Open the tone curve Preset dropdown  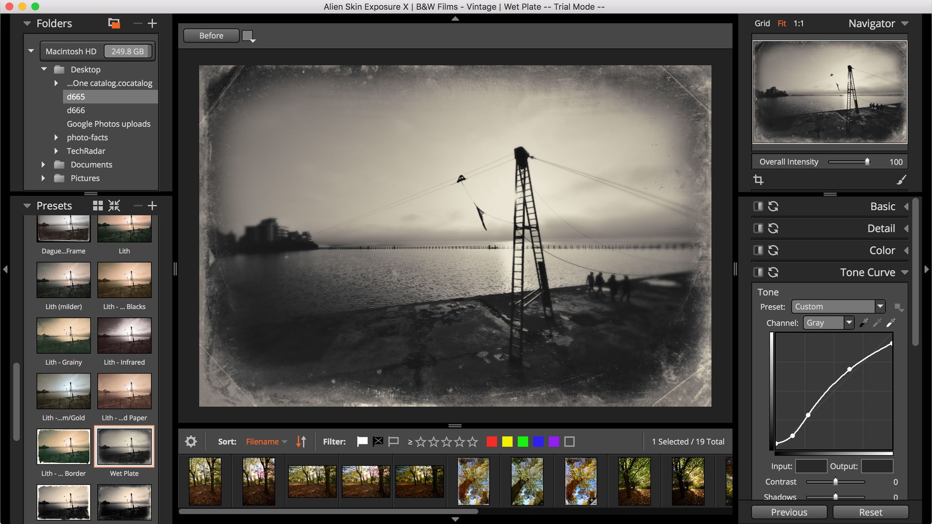tap(880, 307)
